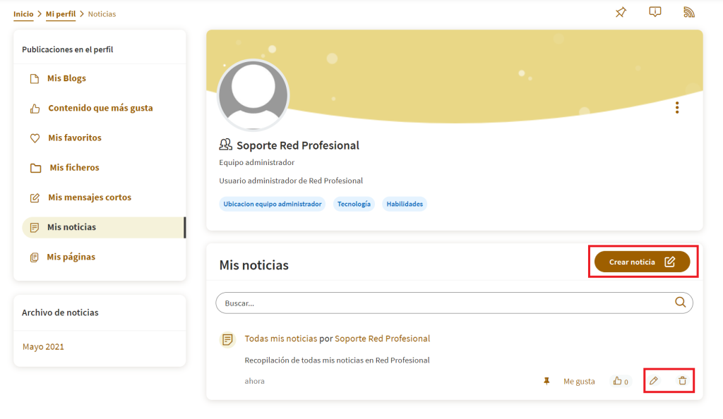Screen dimensions: 723x419
Task: Click the Mis noticias panel heading
Action: [254, 265]
